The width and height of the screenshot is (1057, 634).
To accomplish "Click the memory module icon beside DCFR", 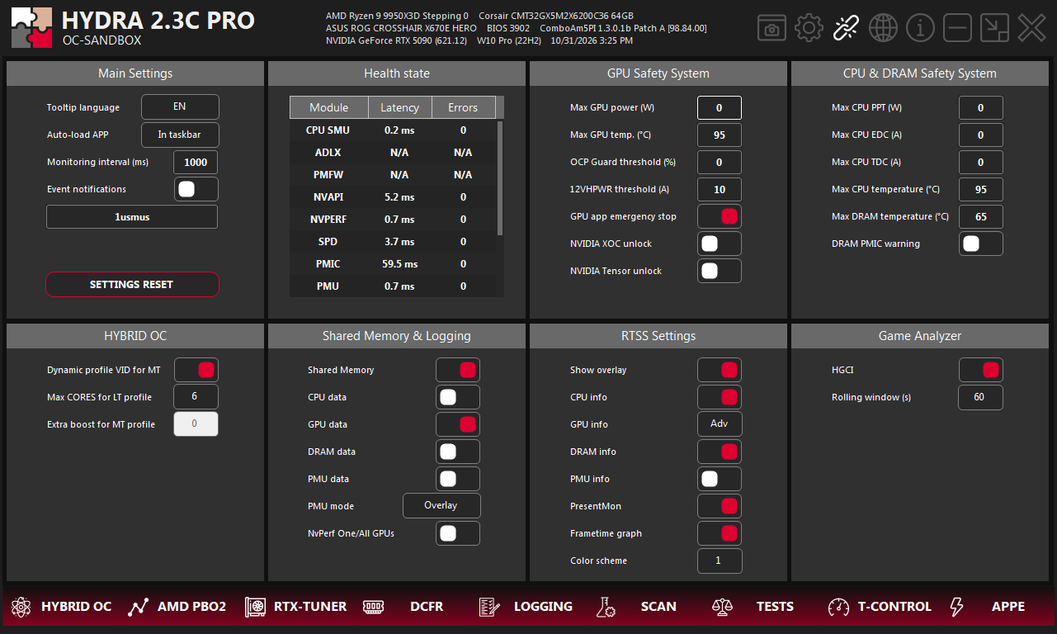I will [373, 607].
